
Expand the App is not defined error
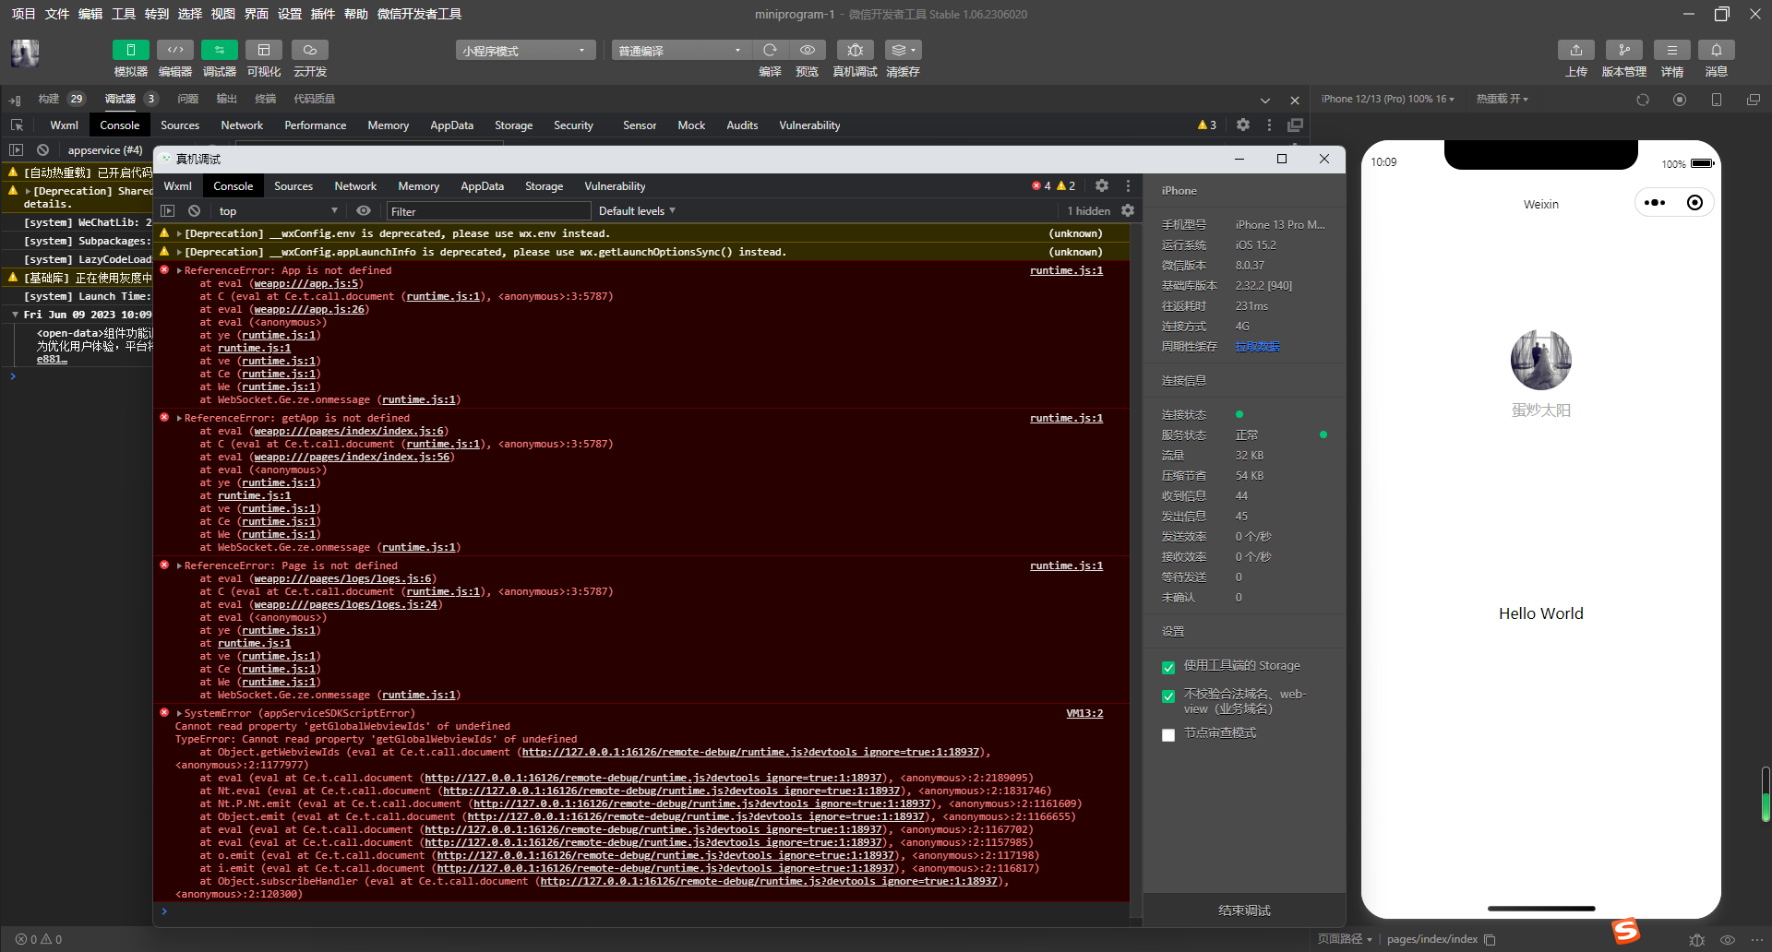tap(179, 270)
